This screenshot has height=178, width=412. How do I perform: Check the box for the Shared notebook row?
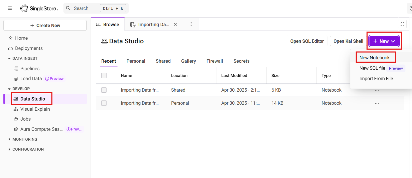(104, 90)
